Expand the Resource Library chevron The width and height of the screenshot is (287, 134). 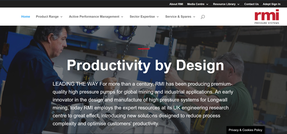pos(238,4)
